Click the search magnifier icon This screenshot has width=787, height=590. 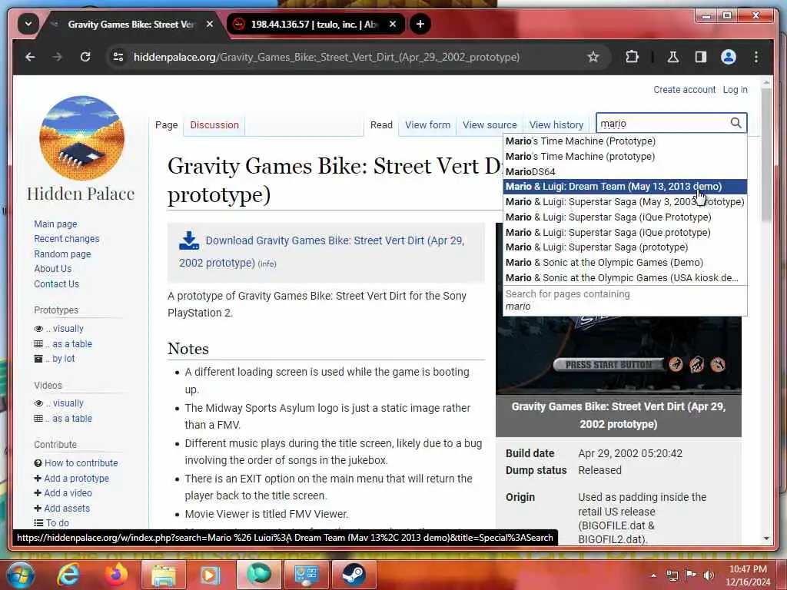click(x=736, y=123)
